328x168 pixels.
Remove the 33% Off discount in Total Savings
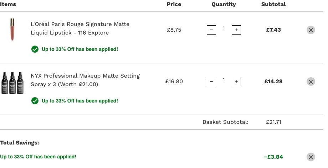[x=311, y=157]
